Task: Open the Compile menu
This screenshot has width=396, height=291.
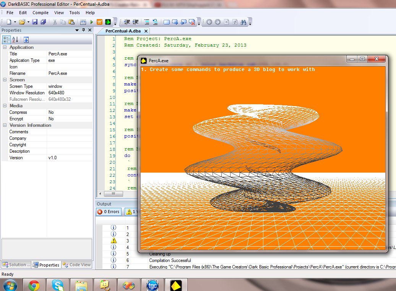Action: click(41, 13)
